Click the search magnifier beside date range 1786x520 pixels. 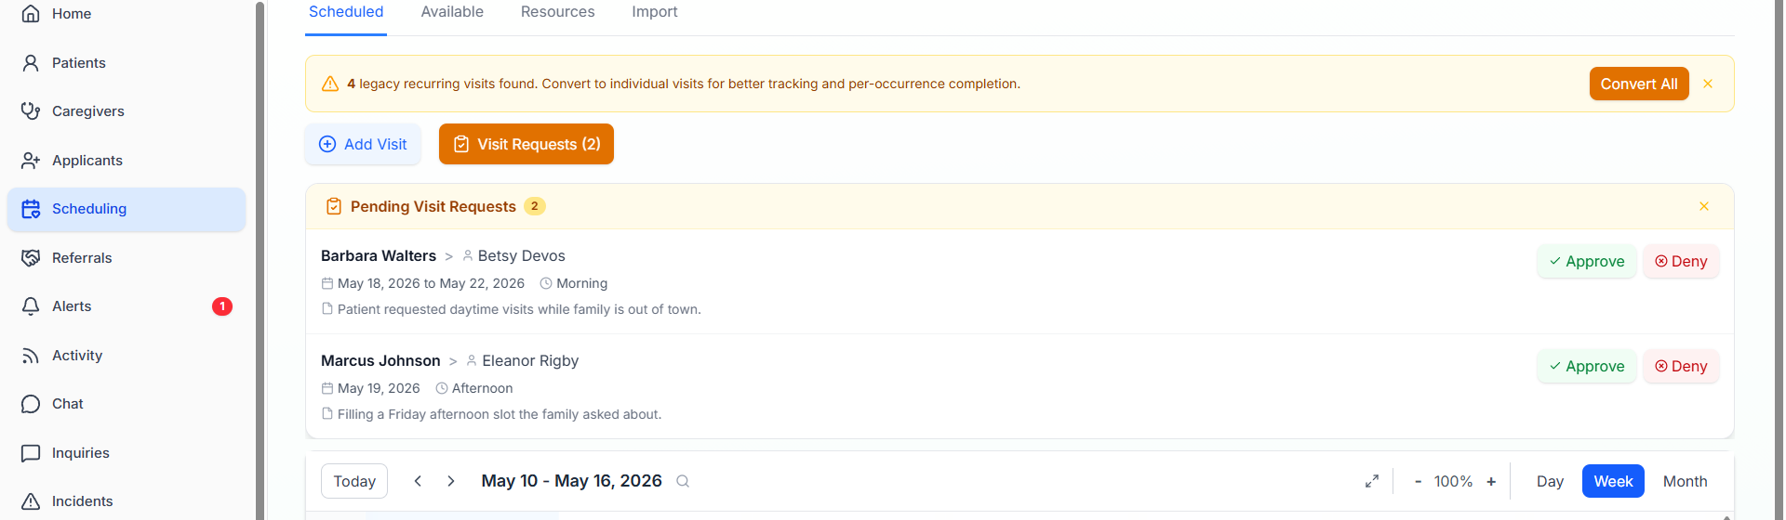coord(683,481)
